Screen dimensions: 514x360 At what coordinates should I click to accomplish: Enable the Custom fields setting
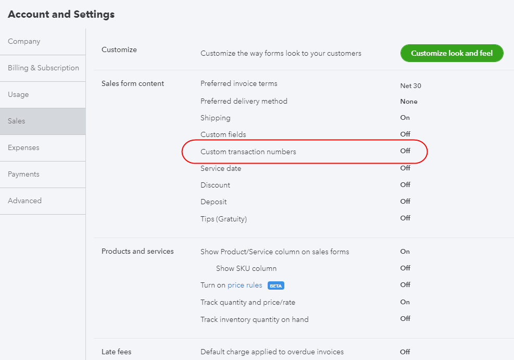click(405, 134)
